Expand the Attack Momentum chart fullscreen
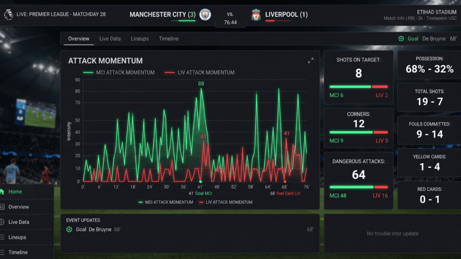This screenshot has width=461, height=259. click(311, 61)
